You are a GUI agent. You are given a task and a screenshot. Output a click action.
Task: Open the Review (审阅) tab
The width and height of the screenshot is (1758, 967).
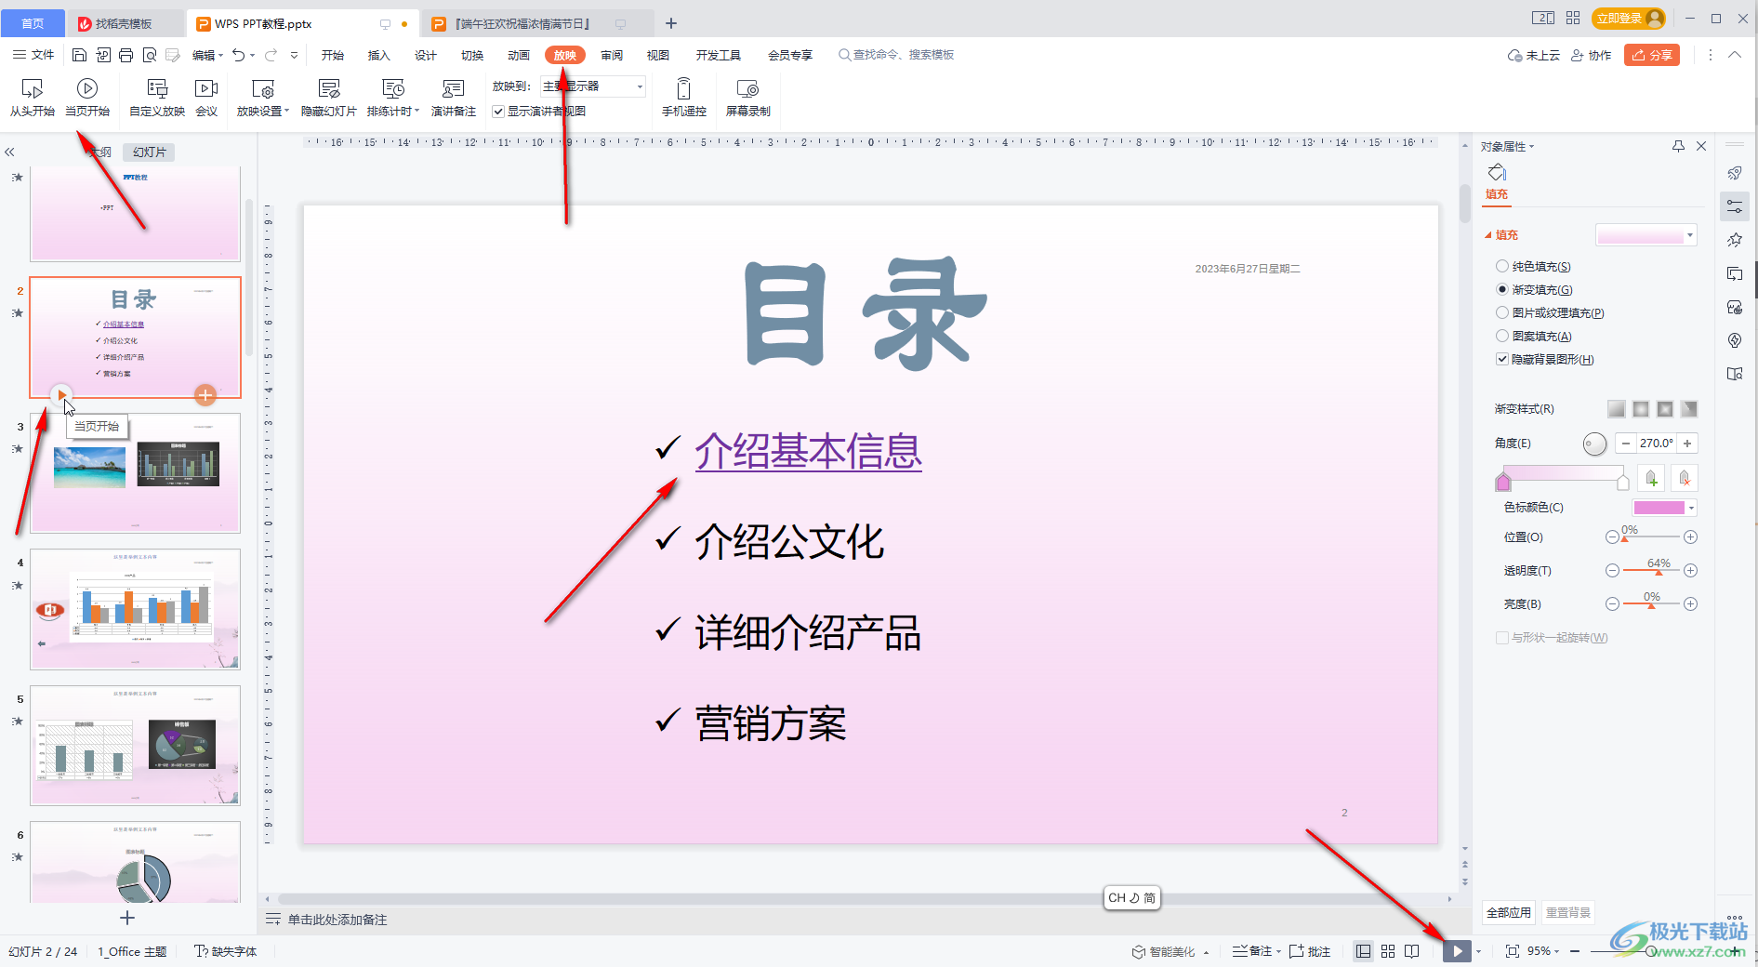612,55
